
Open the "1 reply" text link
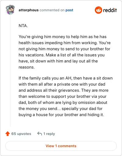coord(49,134)
